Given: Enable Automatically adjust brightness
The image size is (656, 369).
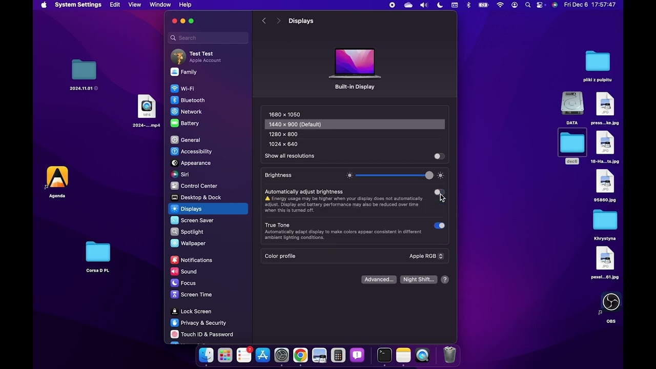Looking at the screenshot, I should [439, 192].
